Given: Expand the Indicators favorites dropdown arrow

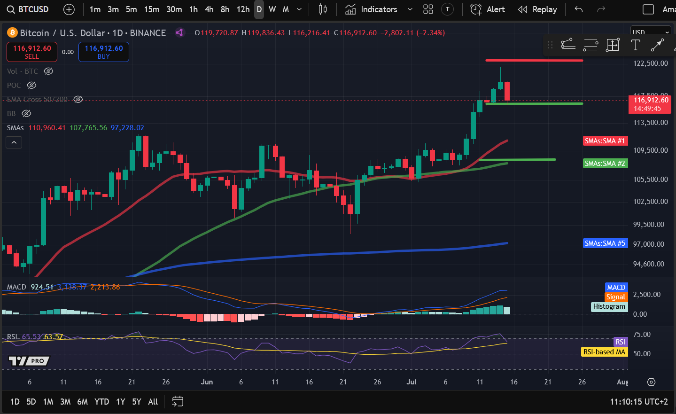Looking at the screenshot, I should click(410, 9).
